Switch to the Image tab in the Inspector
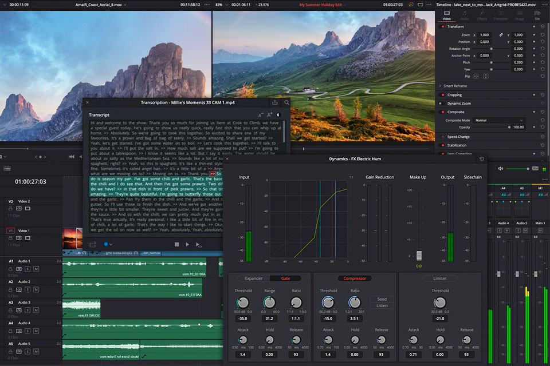 point(520,15)
